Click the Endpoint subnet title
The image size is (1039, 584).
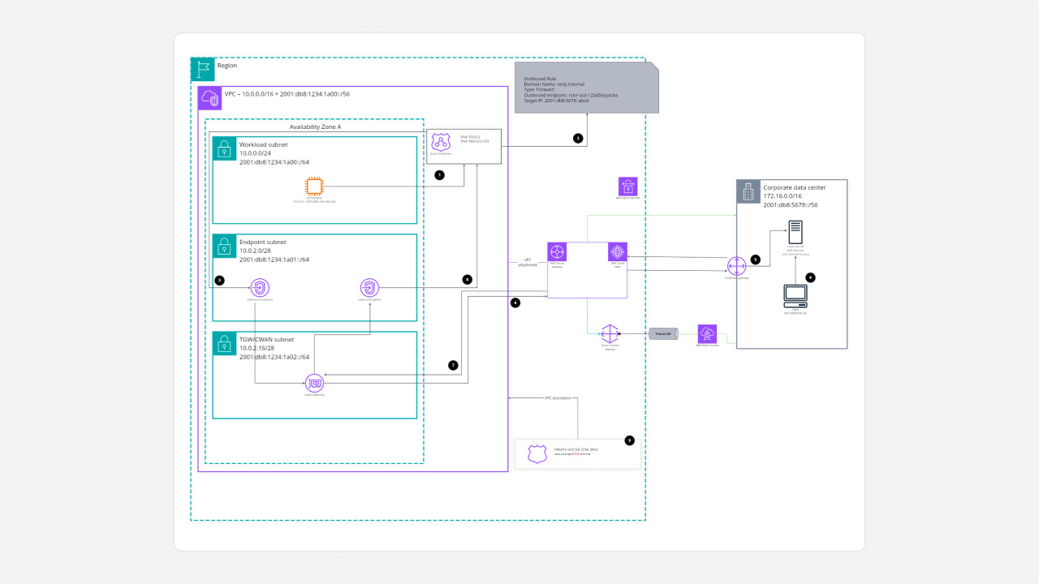(x=262, y=242)
